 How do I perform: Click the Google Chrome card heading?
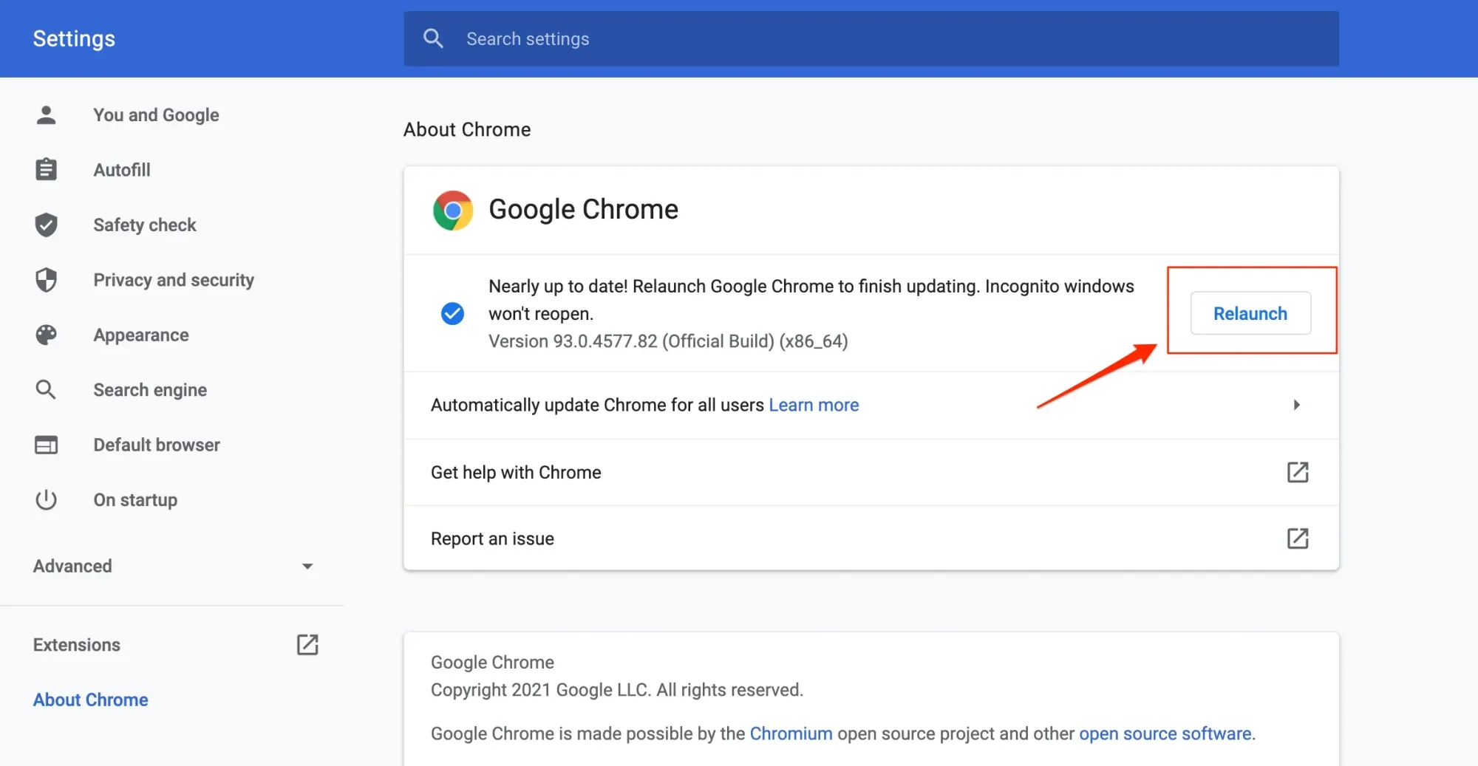pyautogui.click(x=583, y=210)
